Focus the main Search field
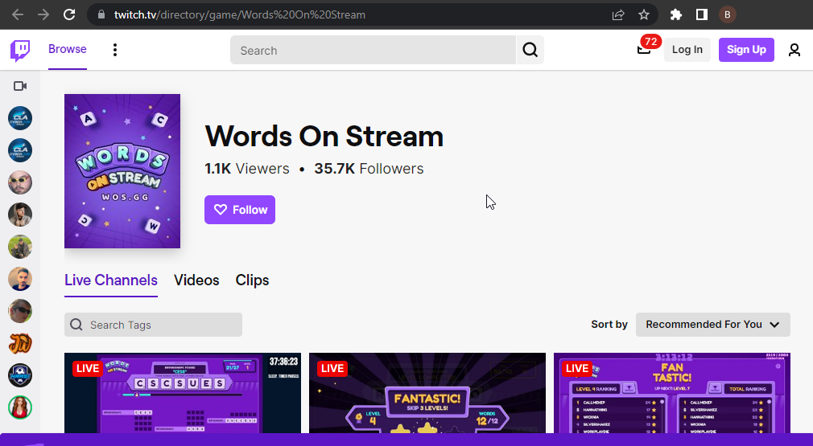Image resolution: width=813 pixels, height=446 pixels. point(373,50)
